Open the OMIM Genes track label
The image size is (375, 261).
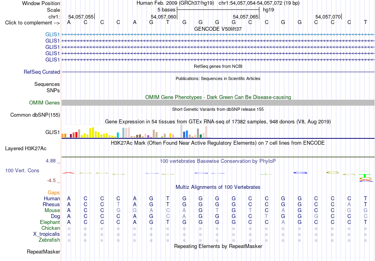[45, 103]
